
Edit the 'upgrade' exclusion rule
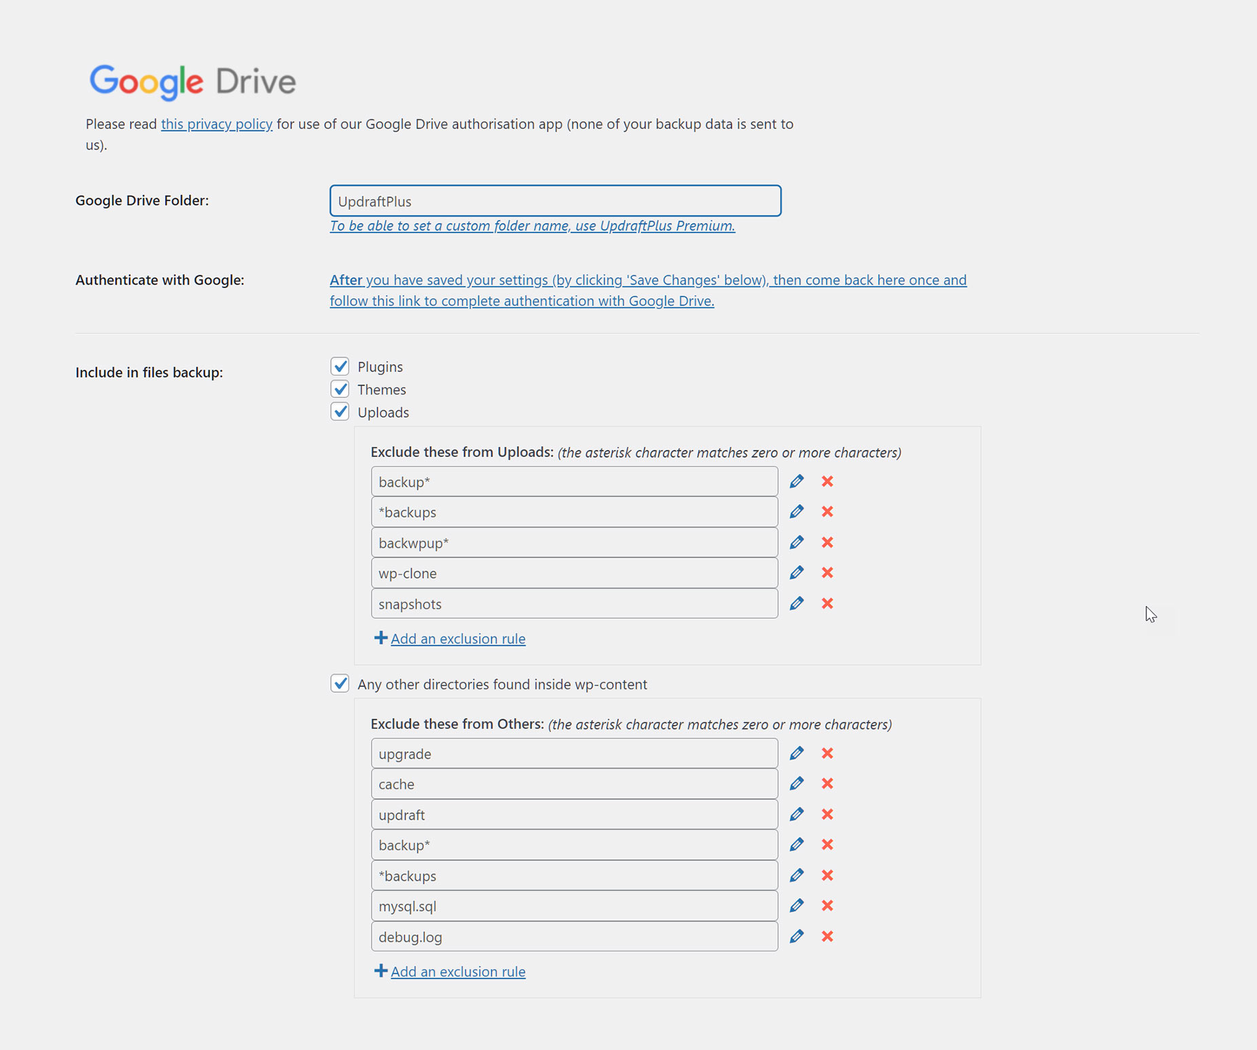click(x=796, y=753)
